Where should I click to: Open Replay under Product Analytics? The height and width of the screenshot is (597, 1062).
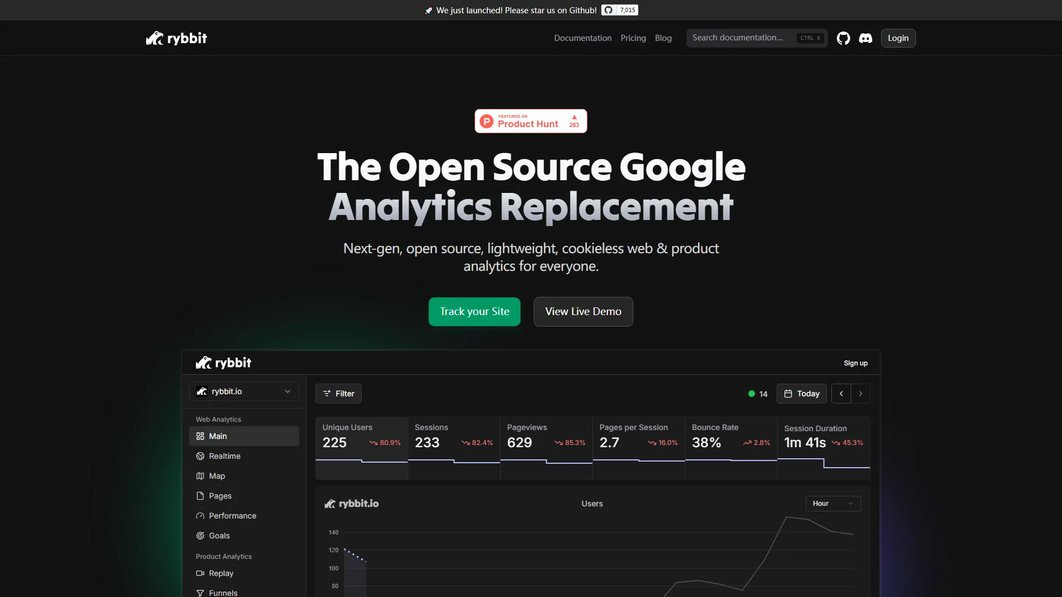(x=221, y=573)
